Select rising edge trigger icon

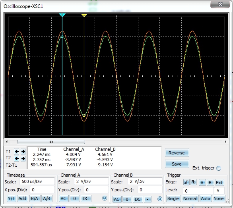(186, 182)
